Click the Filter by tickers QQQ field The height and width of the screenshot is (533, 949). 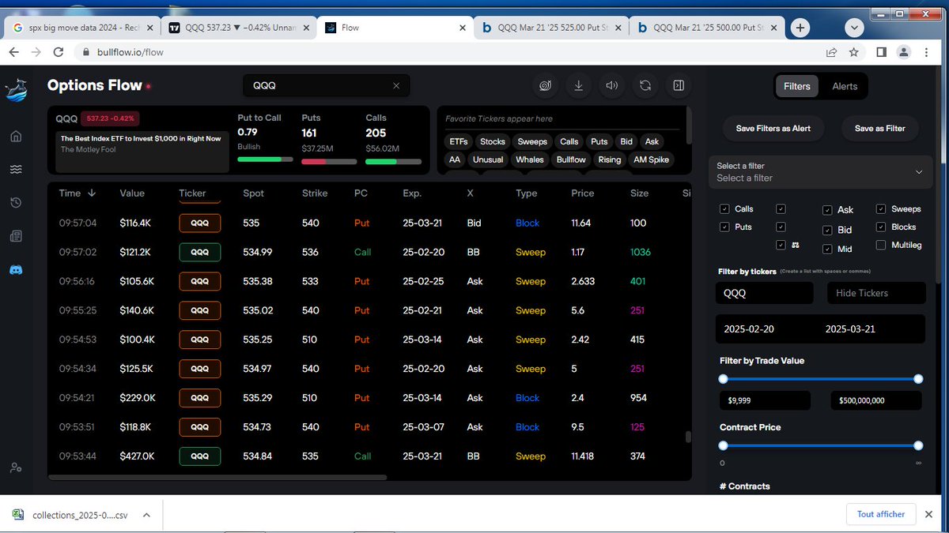point(764,293)
